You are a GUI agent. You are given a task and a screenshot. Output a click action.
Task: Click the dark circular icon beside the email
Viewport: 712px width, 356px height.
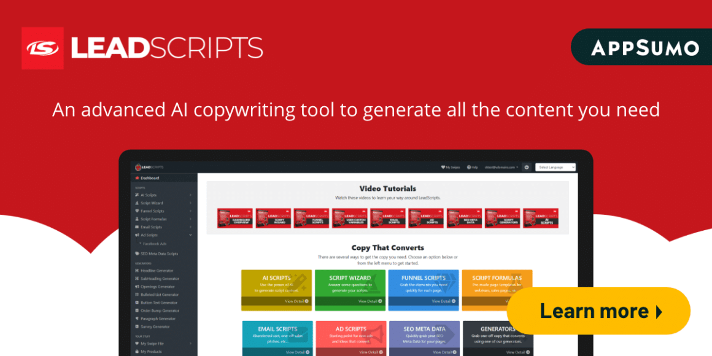point(527,167)
